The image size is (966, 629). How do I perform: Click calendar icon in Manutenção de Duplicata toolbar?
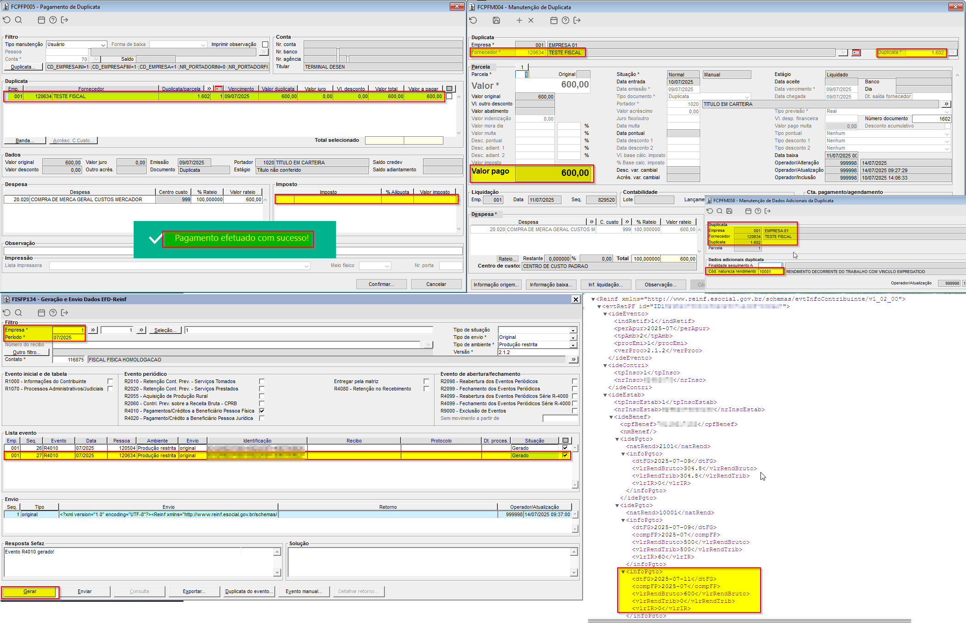click(554, 20)
